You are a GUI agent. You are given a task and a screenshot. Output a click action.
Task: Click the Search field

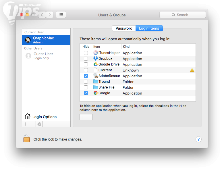(183, 15)
